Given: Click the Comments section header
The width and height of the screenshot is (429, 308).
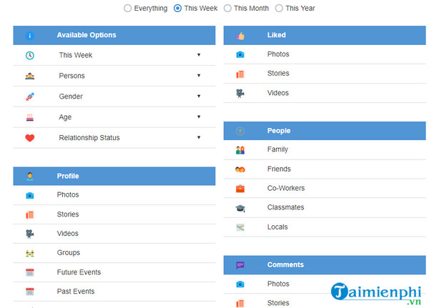Looking at the screenshot, I should click(x=324, y=265).
